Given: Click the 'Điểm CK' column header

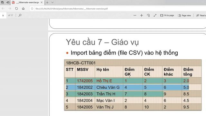Looking at the screenshot, I should tap(149, 72).
